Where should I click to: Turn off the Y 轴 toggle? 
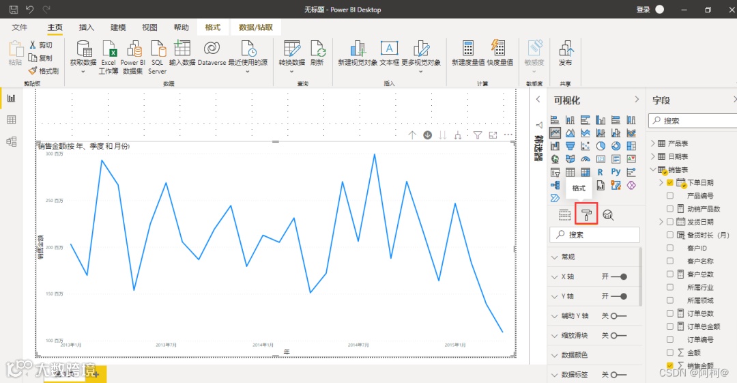click(619, 296)
